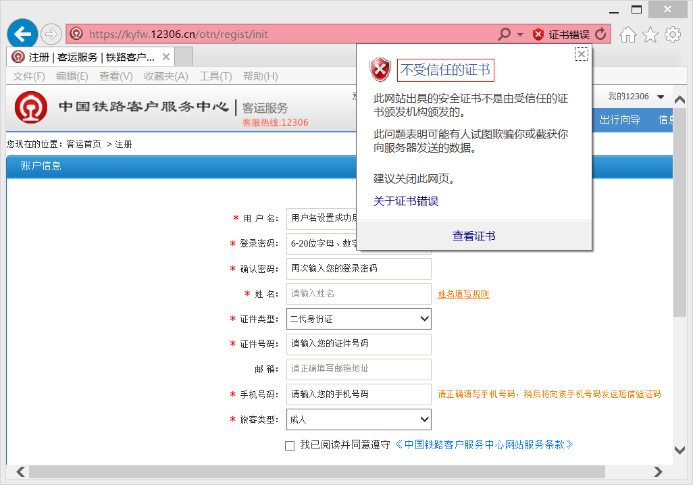The image size is (693, 485).
Task: Click the browser Back arrow button
Action: tap(22, 34)
